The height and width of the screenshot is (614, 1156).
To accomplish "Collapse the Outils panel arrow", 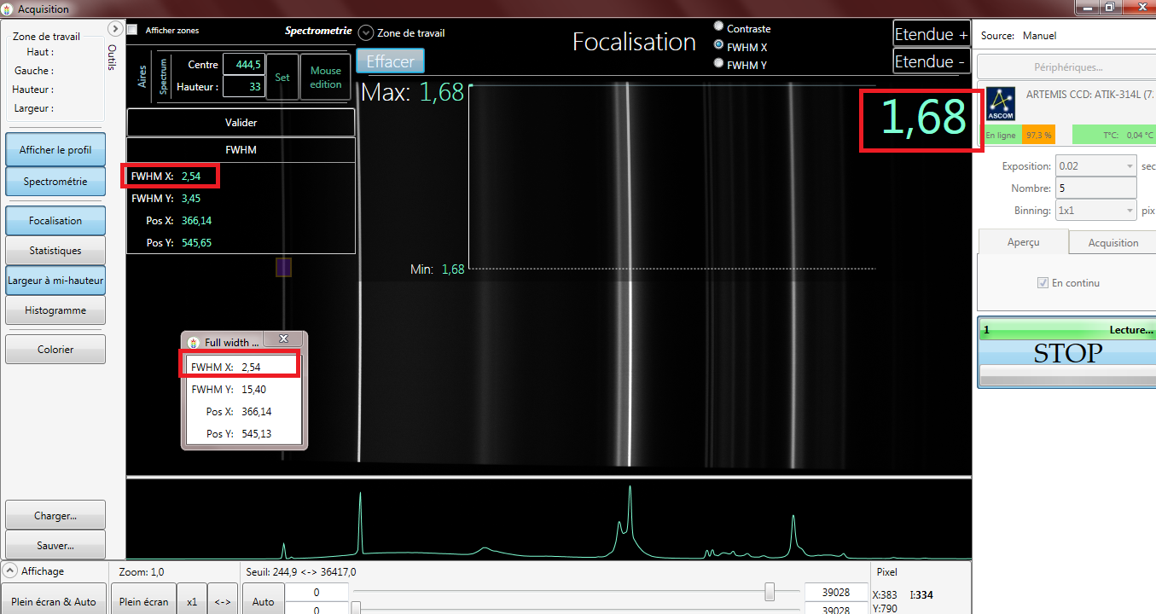I will (x=115, y=29).
